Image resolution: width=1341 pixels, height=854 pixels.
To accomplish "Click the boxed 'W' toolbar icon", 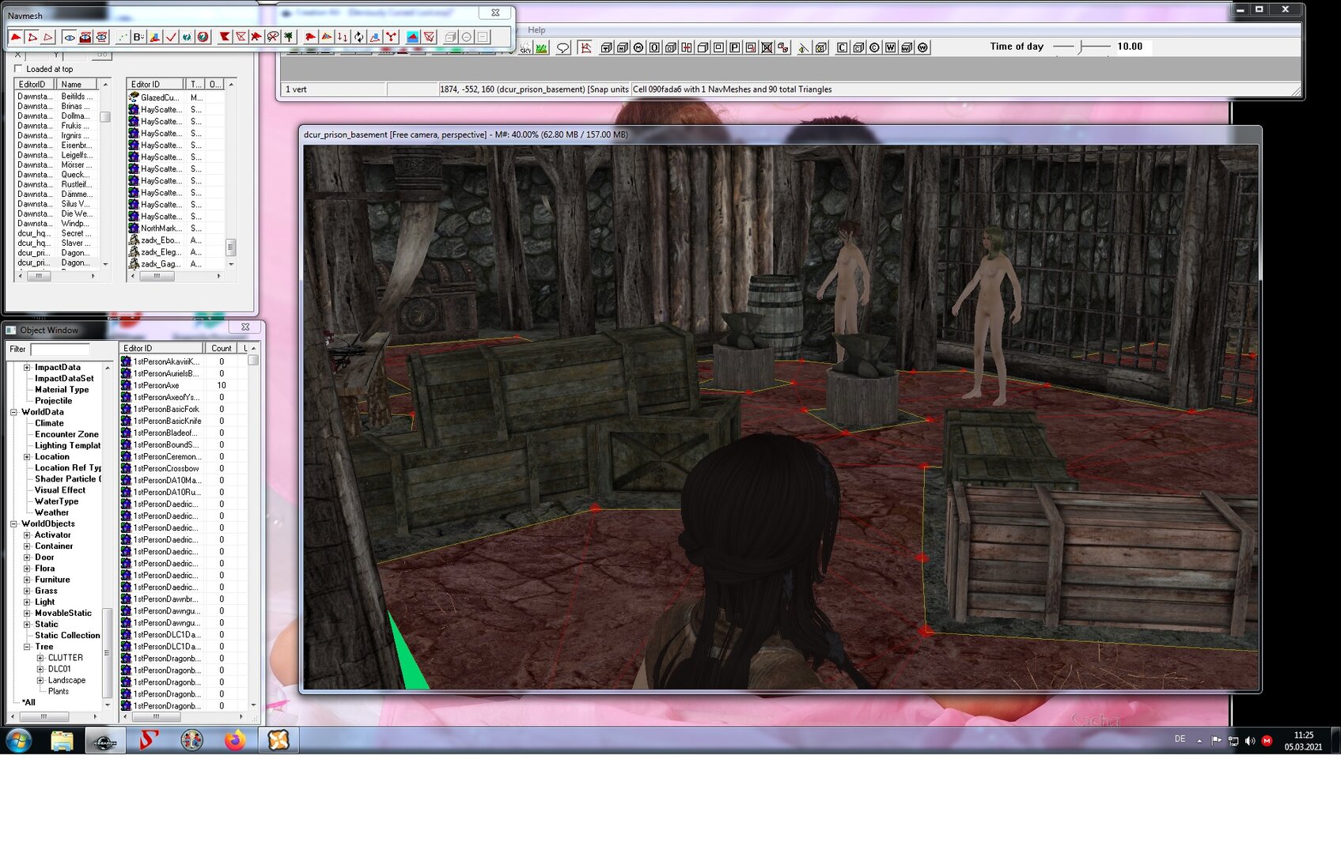I will tap(891, 48).
